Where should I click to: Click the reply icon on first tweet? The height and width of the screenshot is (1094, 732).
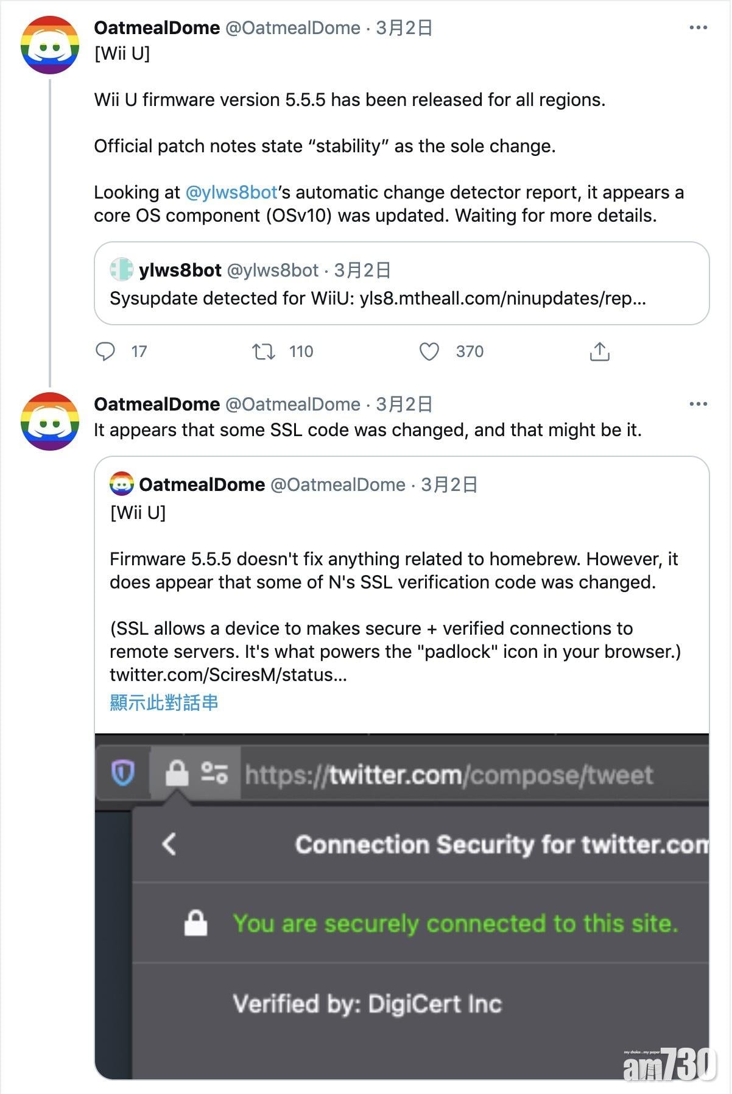point(105,351)
